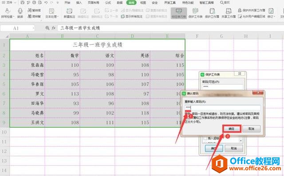Click the fx insert function icon
This screenshot has width=284, height=176.
[x=54, y=28]
